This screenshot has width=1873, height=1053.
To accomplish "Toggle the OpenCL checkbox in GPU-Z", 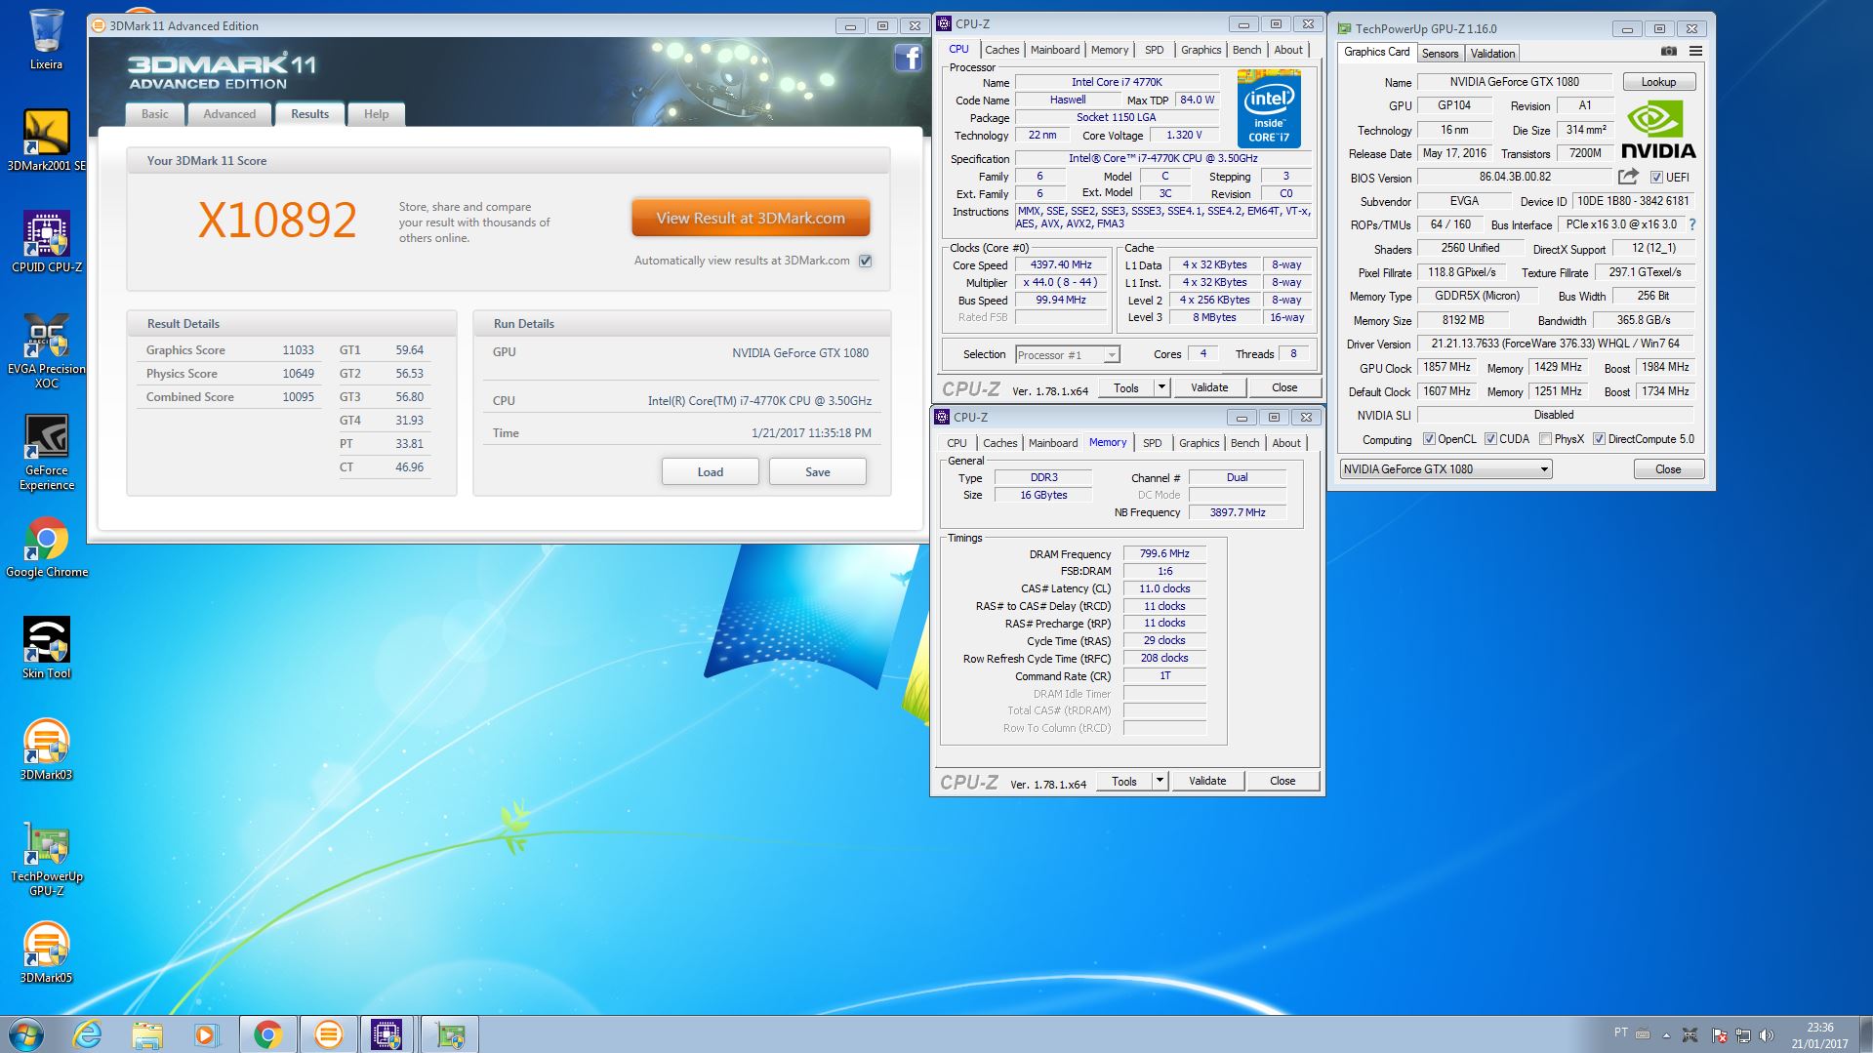I will (x=1429, y=439).
